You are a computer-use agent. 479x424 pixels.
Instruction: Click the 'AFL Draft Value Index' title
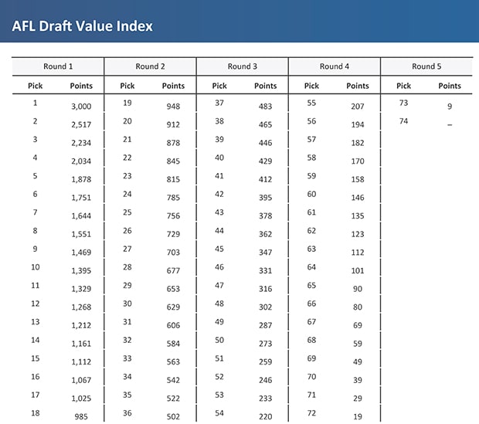coord(82,26)
